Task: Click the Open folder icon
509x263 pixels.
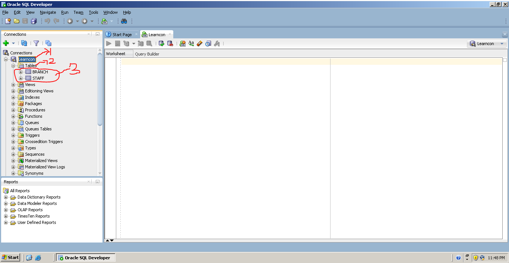Action: click(16, 21)
